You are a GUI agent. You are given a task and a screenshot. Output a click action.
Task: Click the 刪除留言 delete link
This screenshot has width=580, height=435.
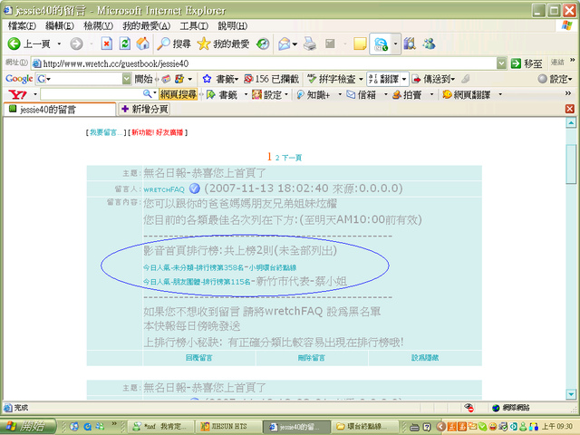point(312,358)
